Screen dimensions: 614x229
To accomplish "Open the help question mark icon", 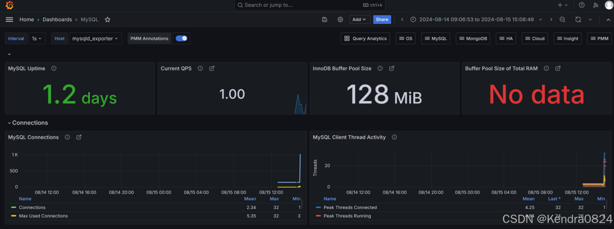I will (x=582, y=5).
